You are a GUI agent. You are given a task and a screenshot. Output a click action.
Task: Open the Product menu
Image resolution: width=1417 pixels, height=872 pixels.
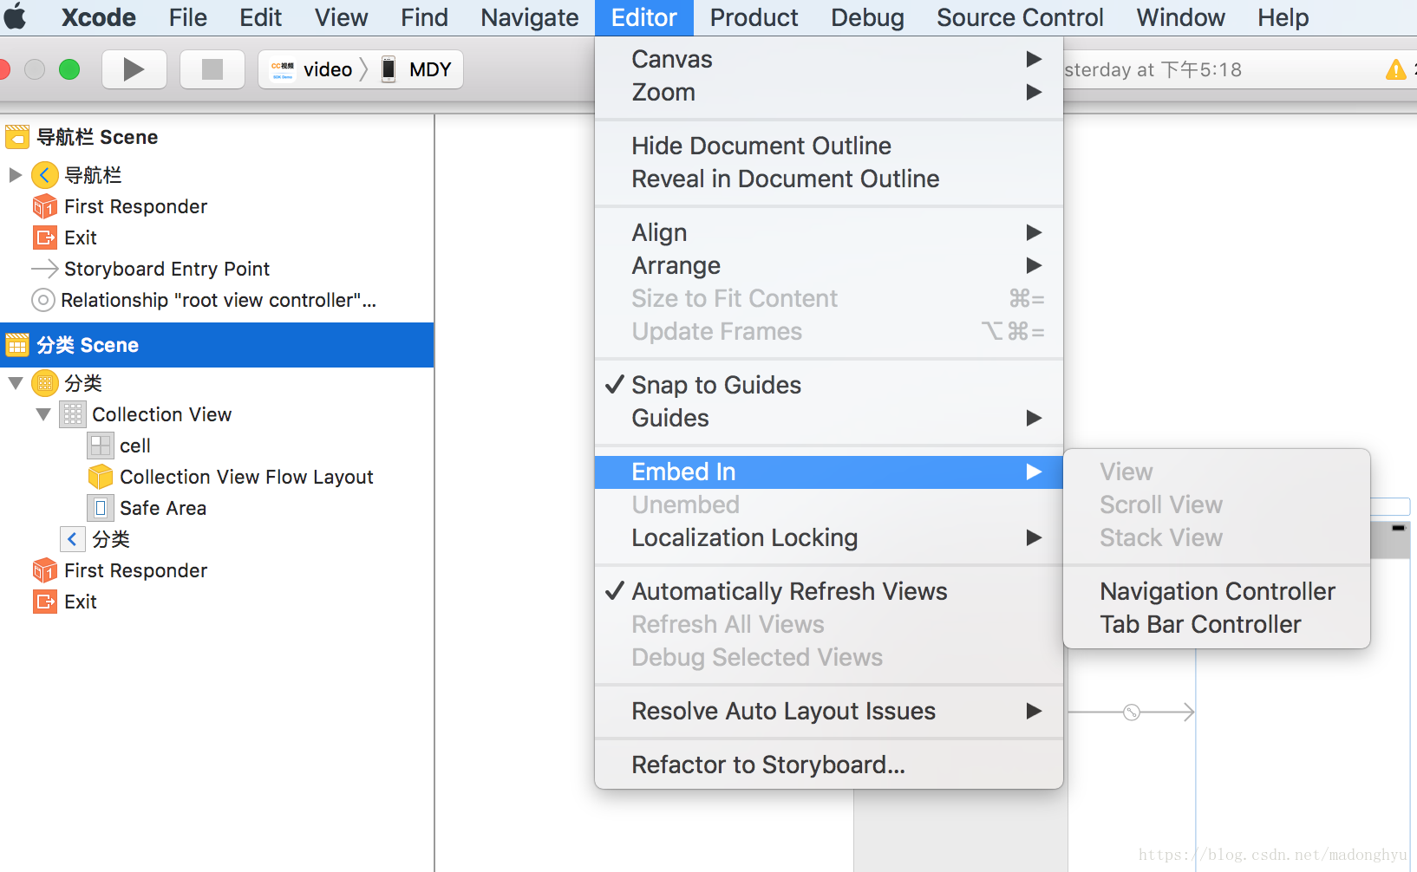click(754, 17)
